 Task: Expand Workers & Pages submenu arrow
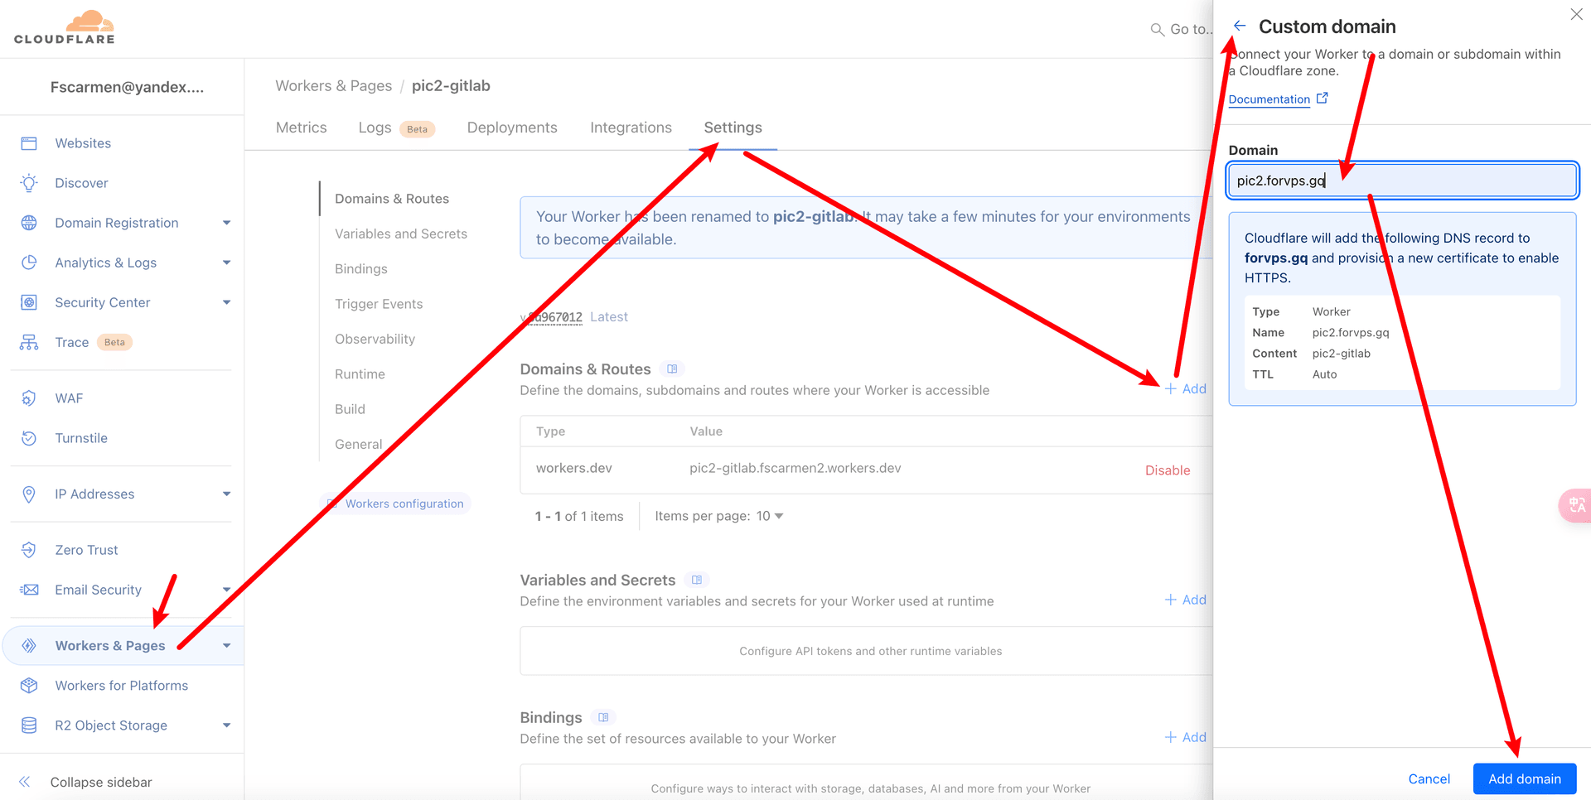pos(226,646)
